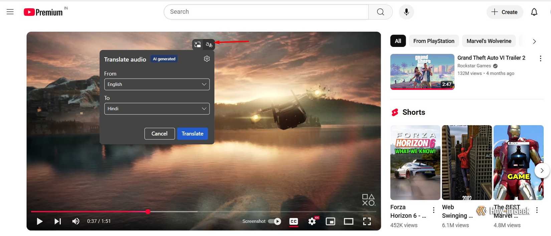Open the hamburger guide menu
Viewport: 551px width, 236px height.
click(x=10, y=12)
